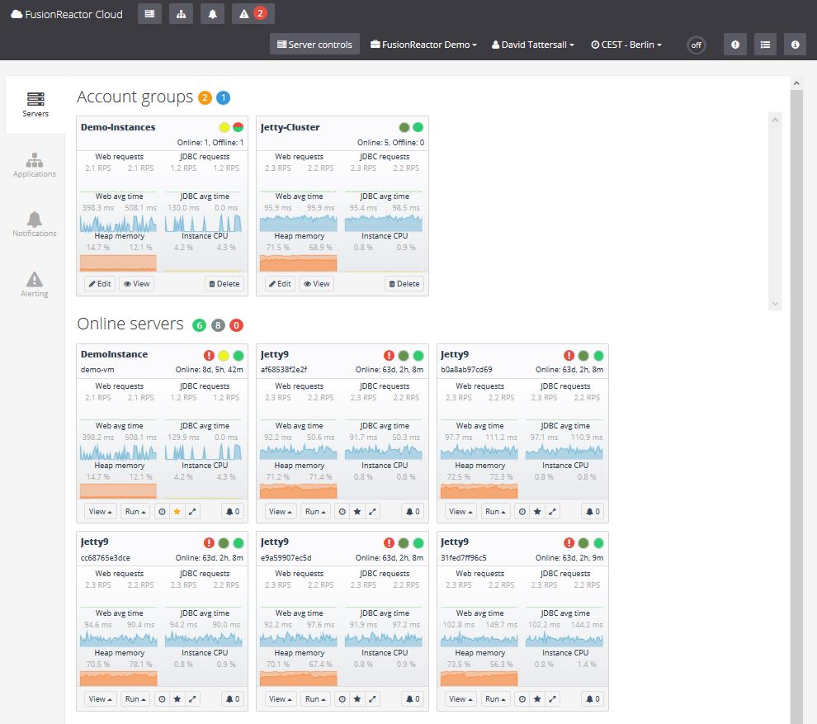Image resolution: width=817 pixels, height=724 pixels.
Task: Select Servers in the left sidebar
Action: 35,105
